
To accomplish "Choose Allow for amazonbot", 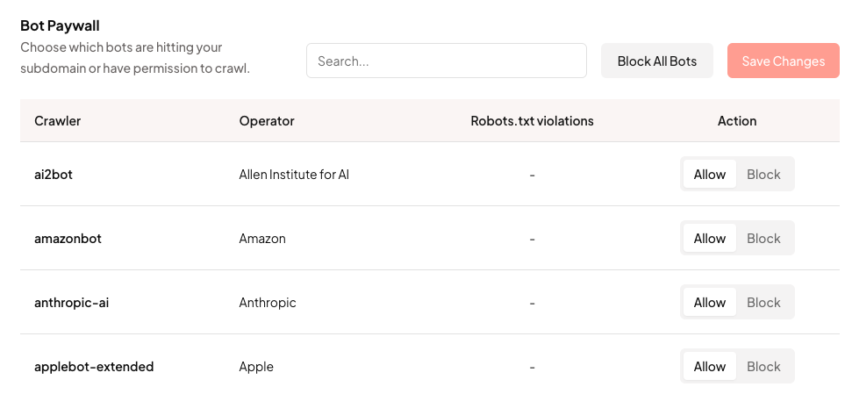I will pos(709,238).
